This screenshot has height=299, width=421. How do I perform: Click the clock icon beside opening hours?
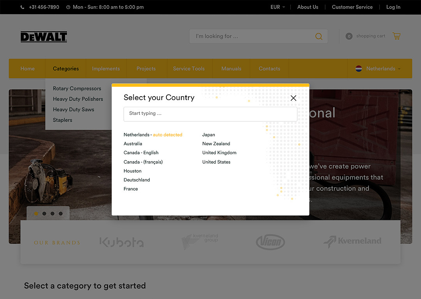(x=68, y=7)
